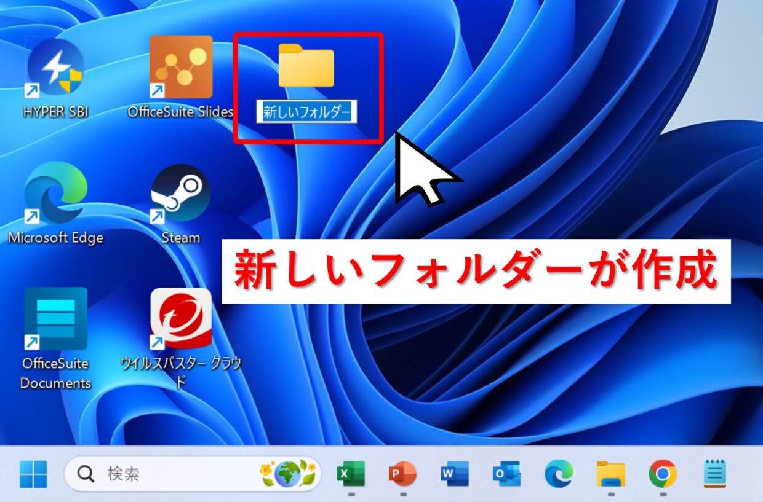Click the Microsoft Edge label text

(56, 237)
